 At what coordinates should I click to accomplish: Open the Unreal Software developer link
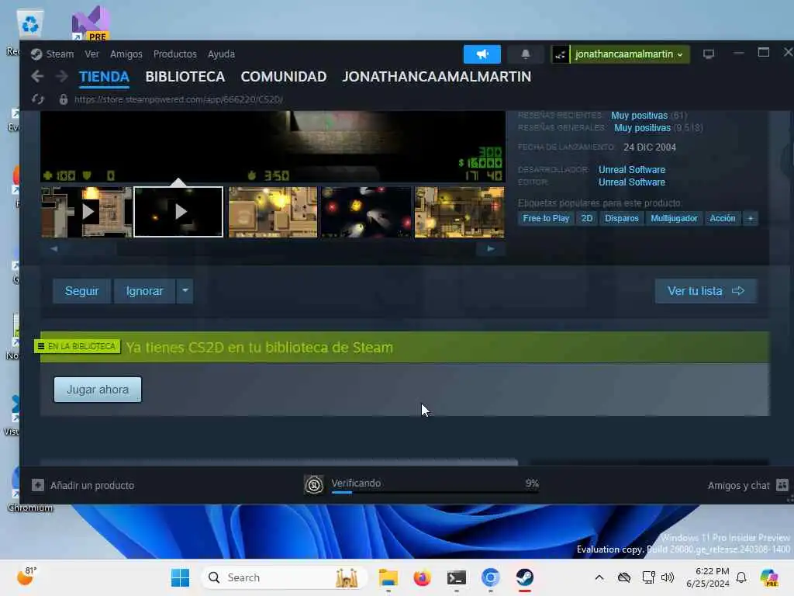point(631,170)
